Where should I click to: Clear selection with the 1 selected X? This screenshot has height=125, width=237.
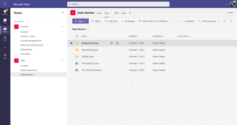tap(182, 21)
